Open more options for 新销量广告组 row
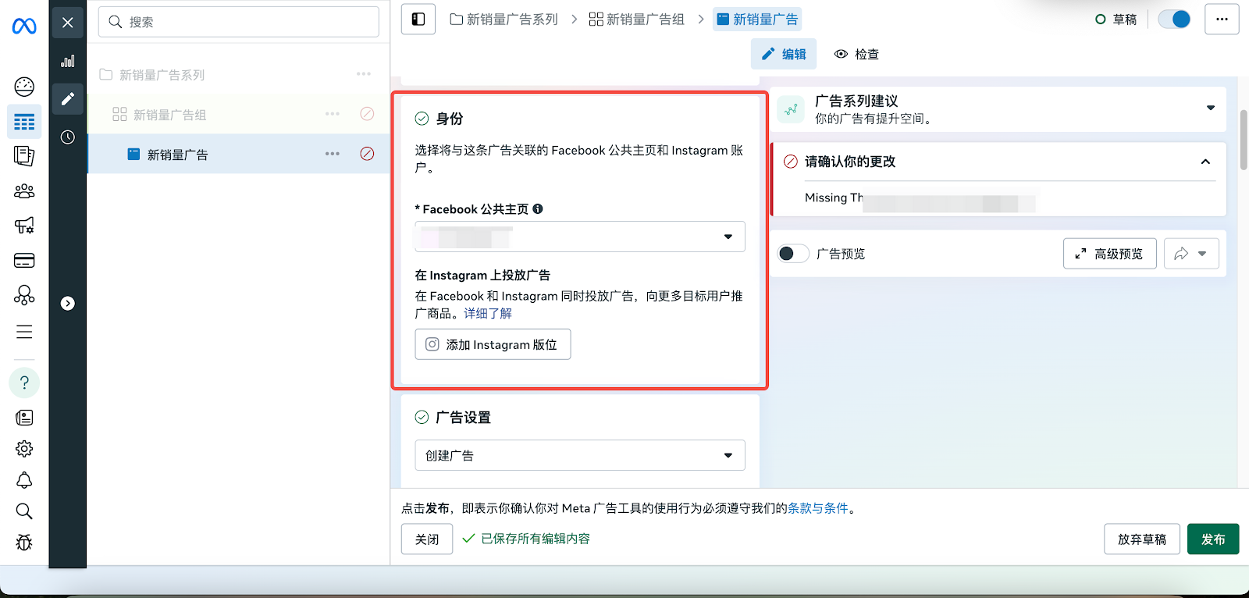Screen dimensions: 1249x598 (x=333, y=114)
